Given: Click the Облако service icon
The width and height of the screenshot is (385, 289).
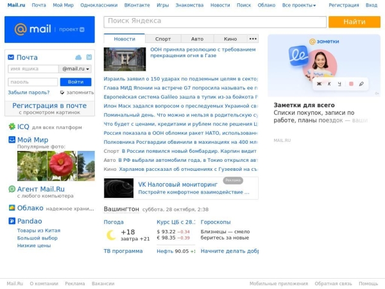Looking at the screenshot, I should point(12,207).
